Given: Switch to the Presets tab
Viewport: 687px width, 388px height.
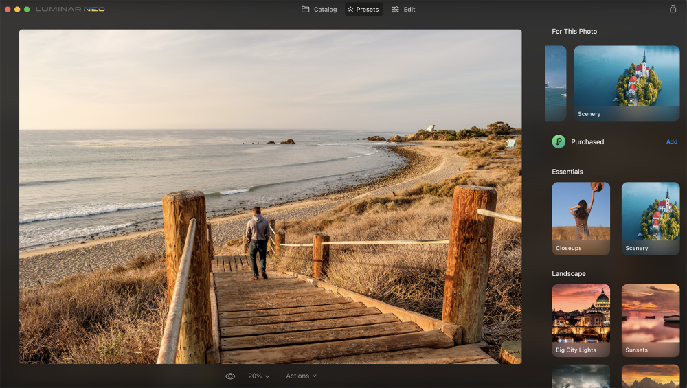Looking at the screenshot, I should point(363,9).
